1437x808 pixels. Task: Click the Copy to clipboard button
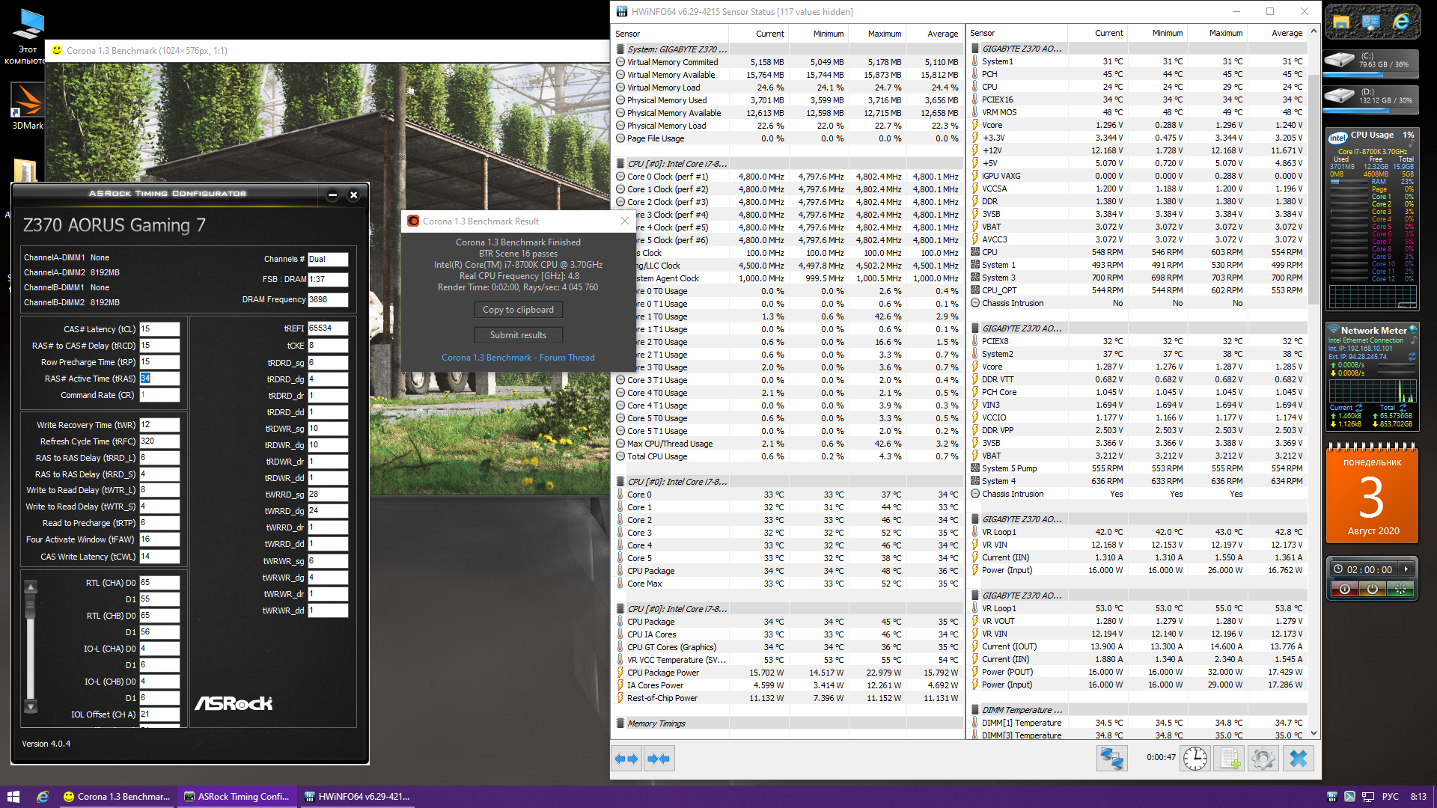(x=518, y=310)
